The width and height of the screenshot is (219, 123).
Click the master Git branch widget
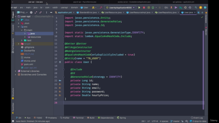coord(175,121)
